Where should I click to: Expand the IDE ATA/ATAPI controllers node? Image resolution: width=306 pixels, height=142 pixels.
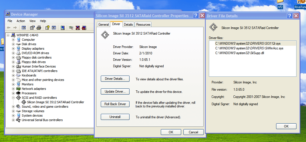pyautogui.click(x=13, y=71)
